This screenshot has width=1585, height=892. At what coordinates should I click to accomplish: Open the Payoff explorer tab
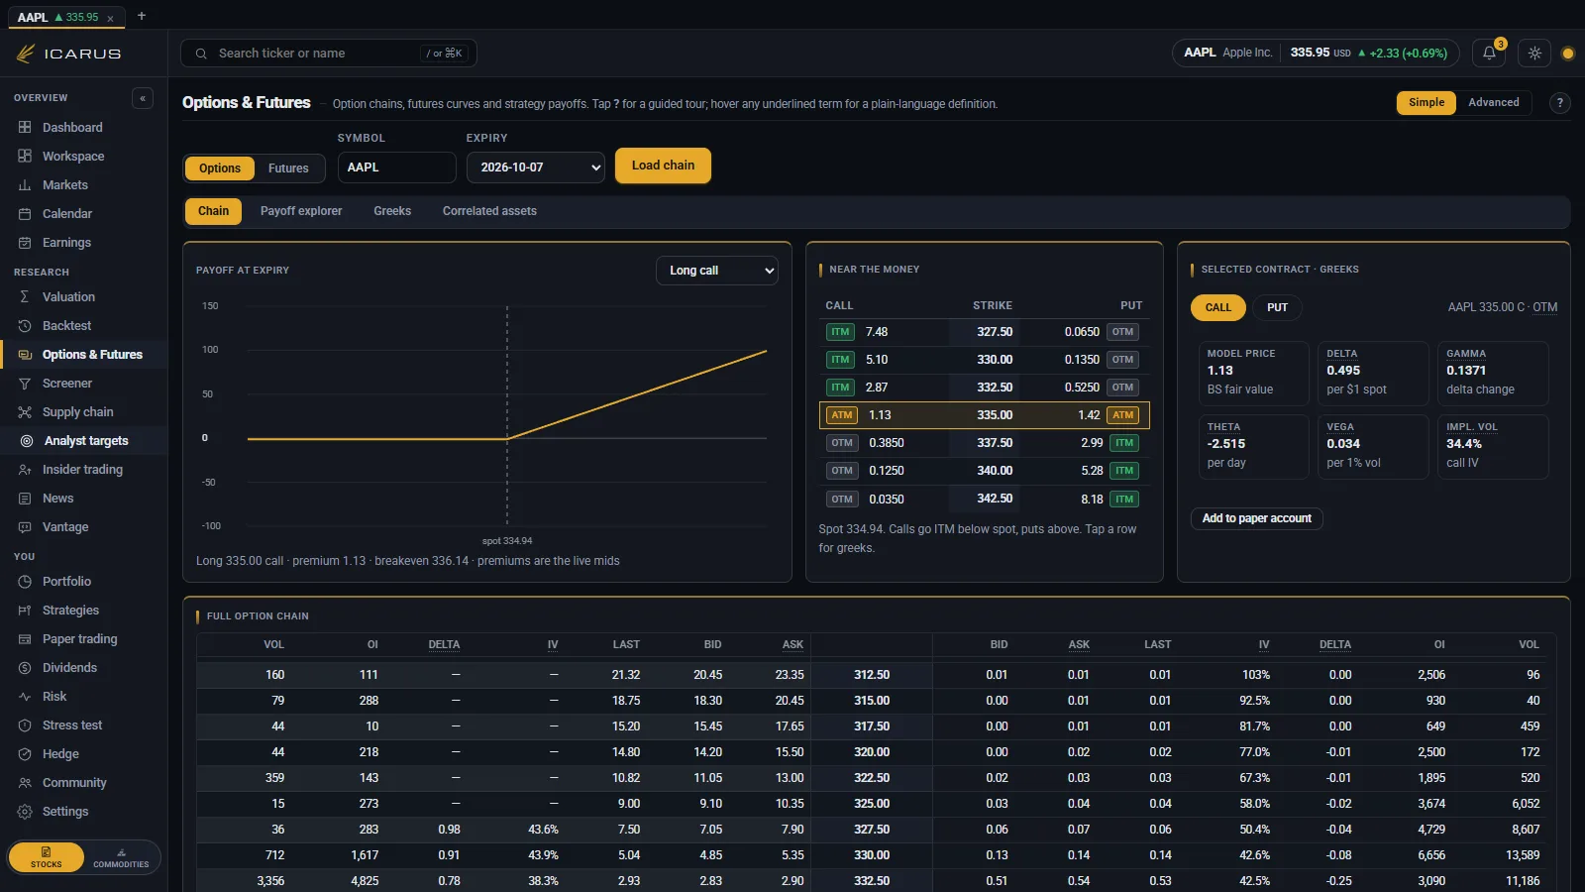301,211
